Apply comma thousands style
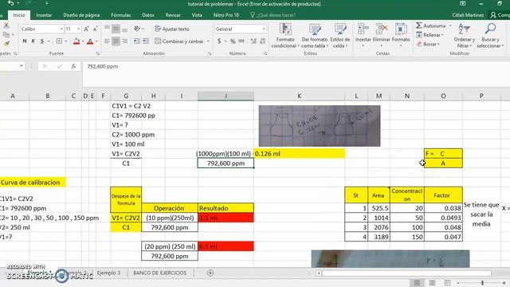510x287 pixels. [x=241, y=41]
